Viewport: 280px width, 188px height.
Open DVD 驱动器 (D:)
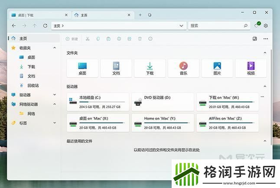(x=163, y=102)
